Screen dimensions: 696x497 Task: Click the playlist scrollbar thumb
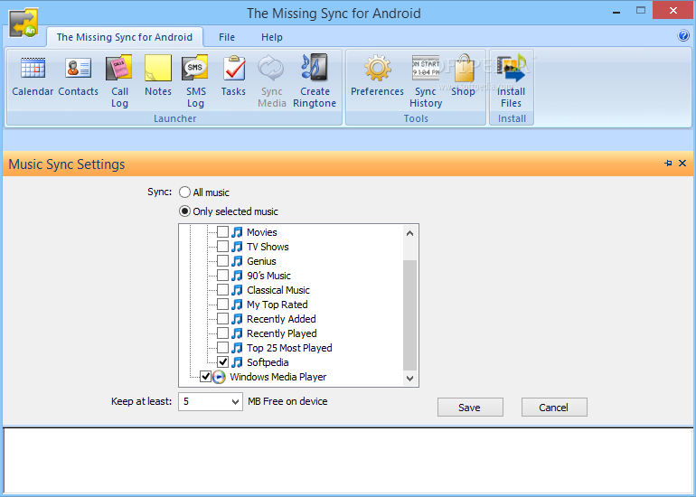[x=410, y=315]
